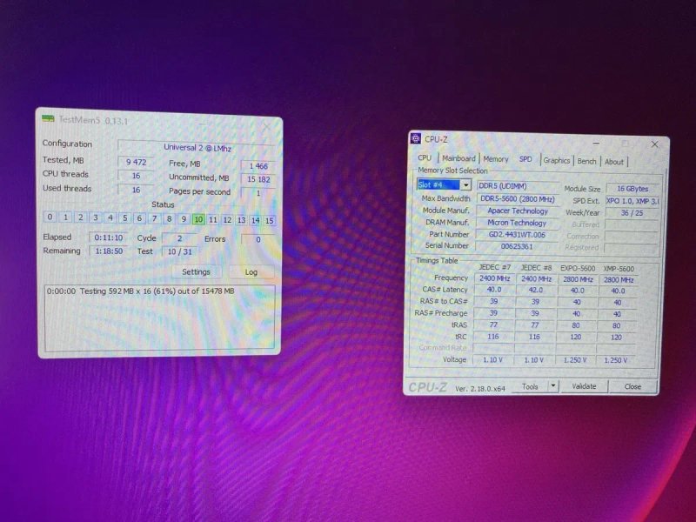
Task: Select thread status box 10
Action: (x=198, y=219)
